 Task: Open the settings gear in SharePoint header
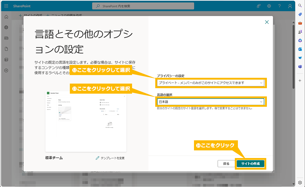[269, 6]
